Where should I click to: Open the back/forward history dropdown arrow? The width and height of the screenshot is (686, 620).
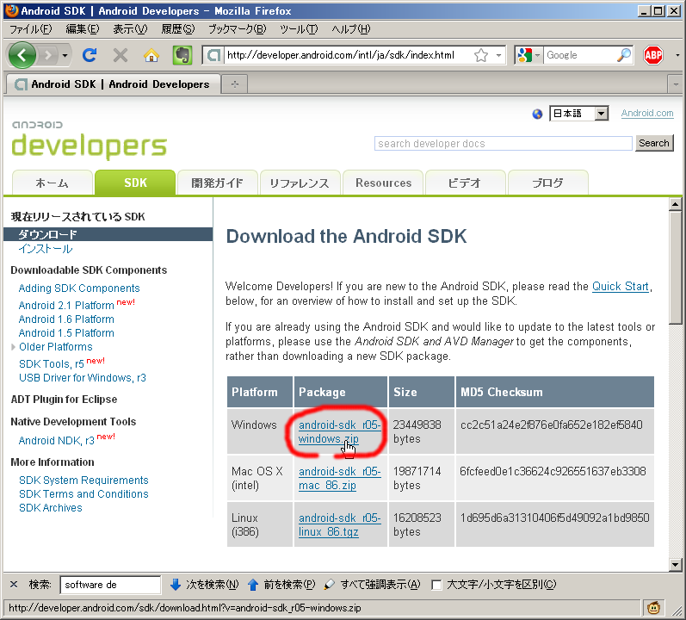tap(65, 56)
